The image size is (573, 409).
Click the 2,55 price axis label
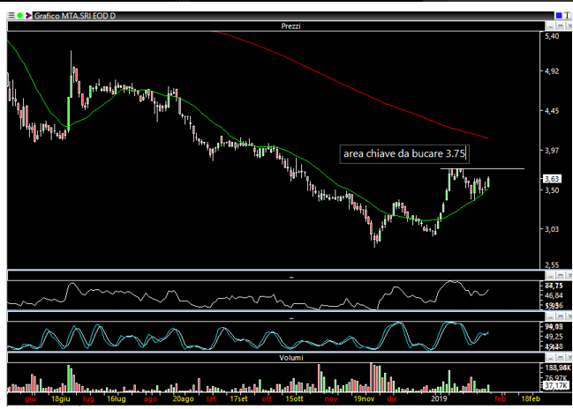[552, 265]
